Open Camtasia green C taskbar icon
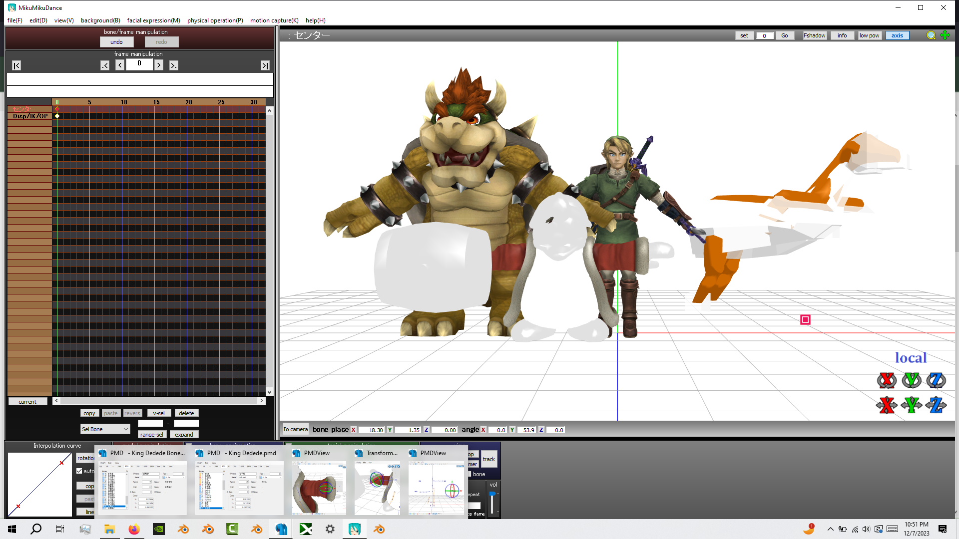The image size is (959, 539). pos(232,529)
